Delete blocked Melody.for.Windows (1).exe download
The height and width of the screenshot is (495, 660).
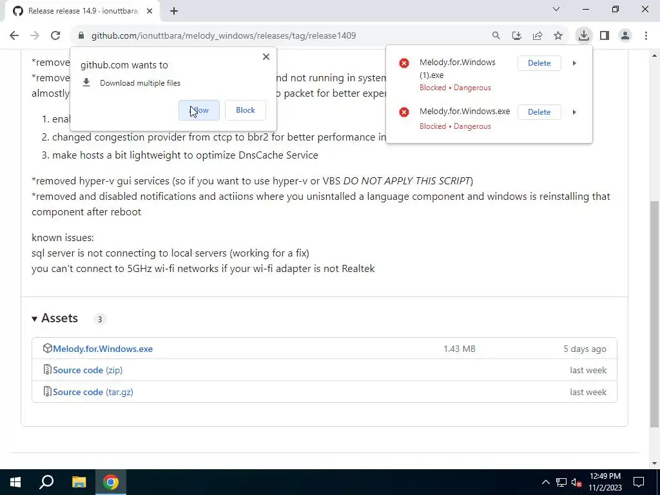(539, 63)
